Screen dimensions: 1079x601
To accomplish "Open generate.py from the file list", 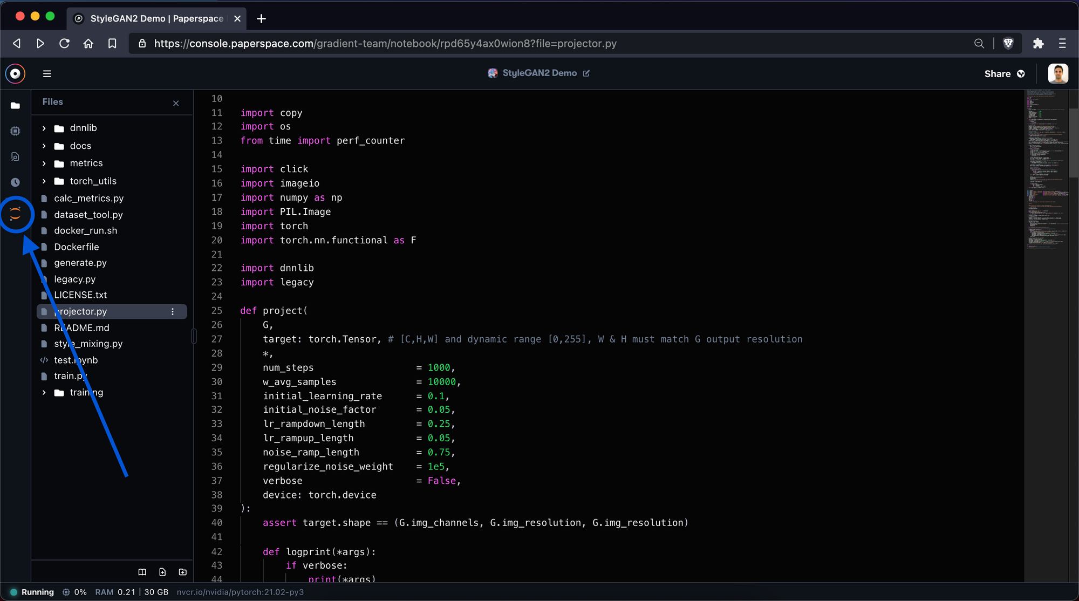I will point(80,263).
